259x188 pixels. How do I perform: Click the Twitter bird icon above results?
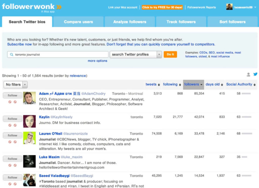(255, 74)
